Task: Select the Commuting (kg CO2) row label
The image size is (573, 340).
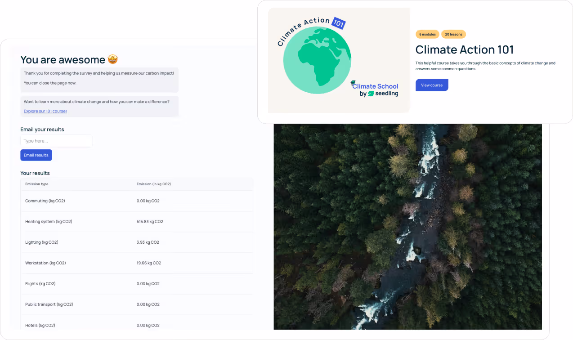Action: point(45,201)
